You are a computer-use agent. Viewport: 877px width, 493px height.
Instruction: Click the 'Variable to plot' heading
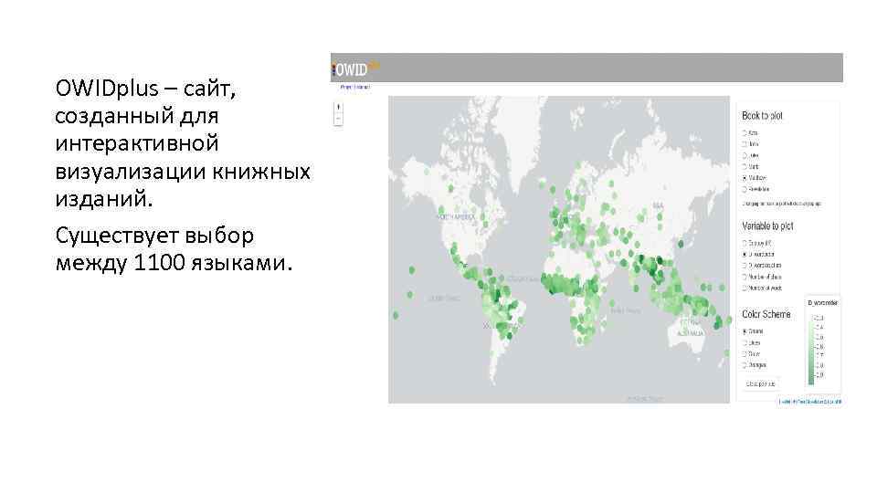(x=767, y=226)
